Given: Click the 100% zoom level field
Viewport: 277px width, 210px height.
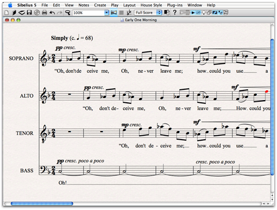Looking at the screenshot, I should pyautogui.click(x=89, y=12).
